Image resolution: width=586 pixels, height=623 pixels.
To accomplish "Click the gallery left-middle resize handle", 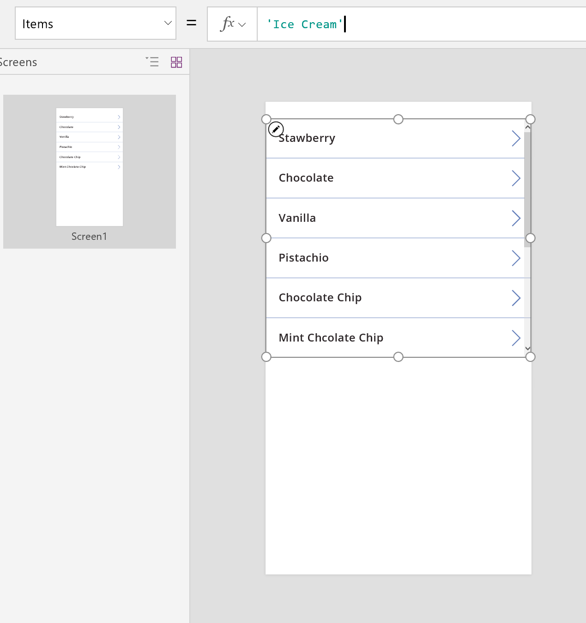I will click(266, 238).
